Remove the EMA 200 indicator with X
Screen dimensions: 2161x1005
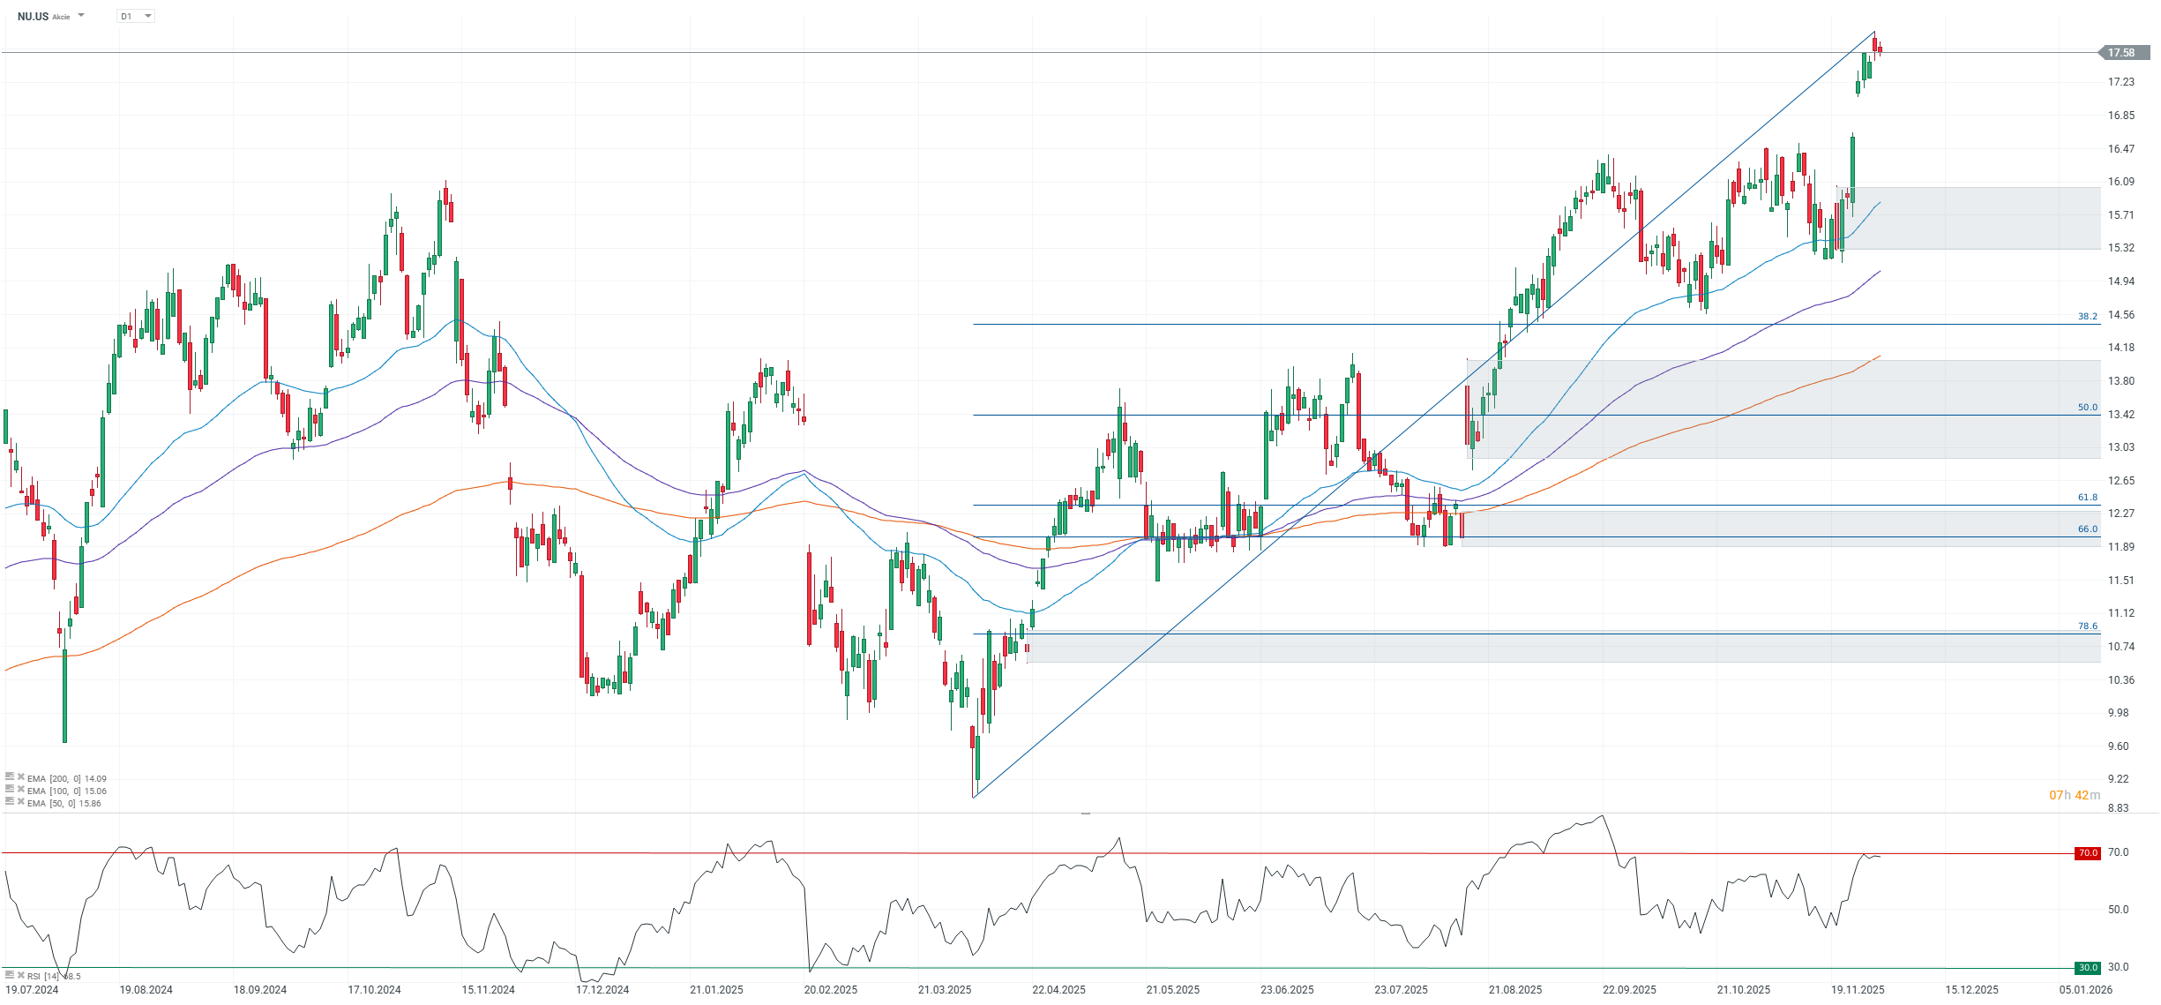tap(20, 777)
